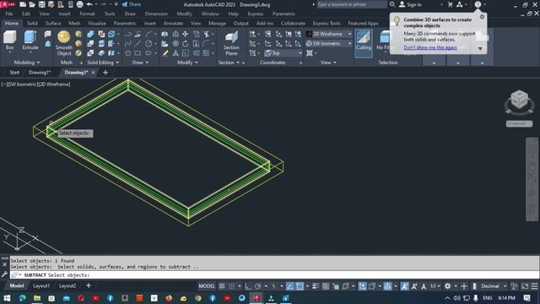Screen dimensions: 540x304
Task: Switch to the Drawing1 document tab
Action: click(40, 73)
